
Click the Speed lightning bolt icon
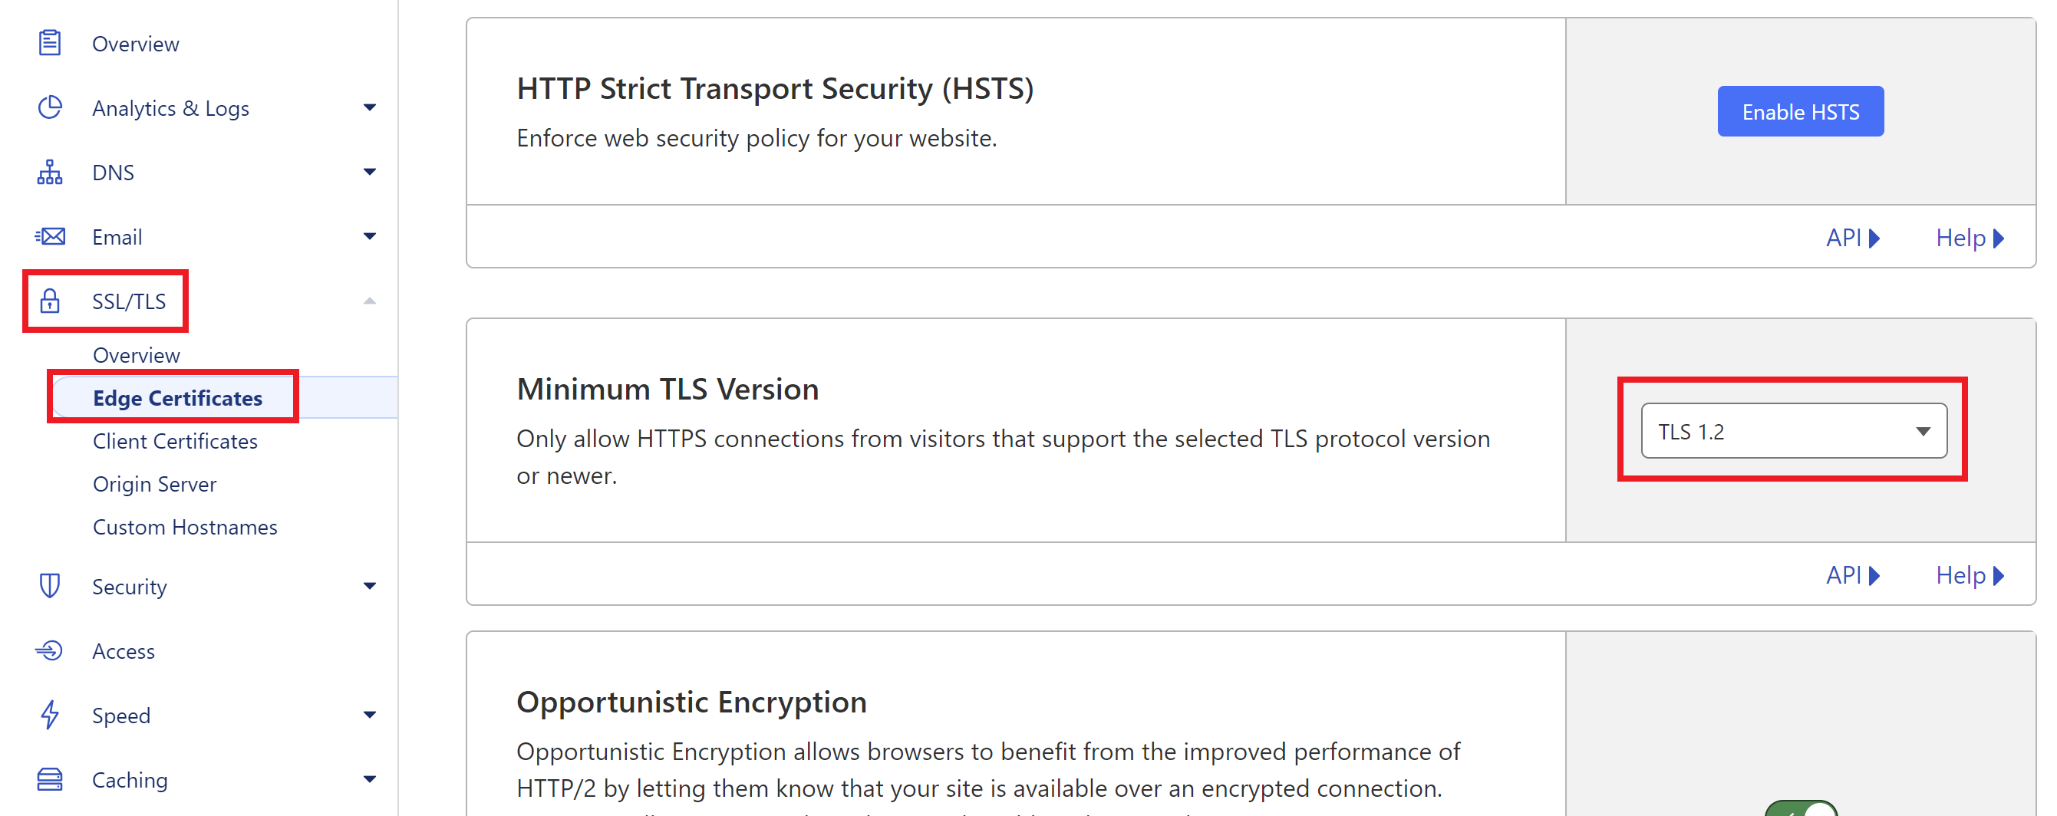[50, 715]
